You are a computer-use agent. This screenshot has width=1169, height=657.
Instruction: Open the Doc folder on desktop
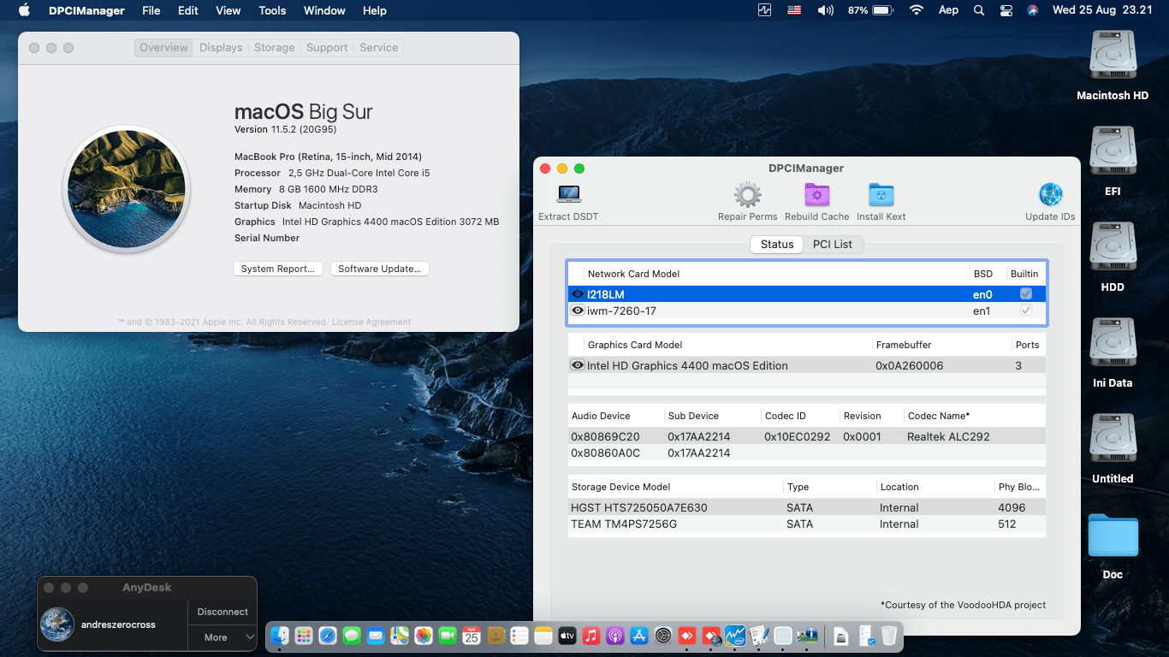1113,536
